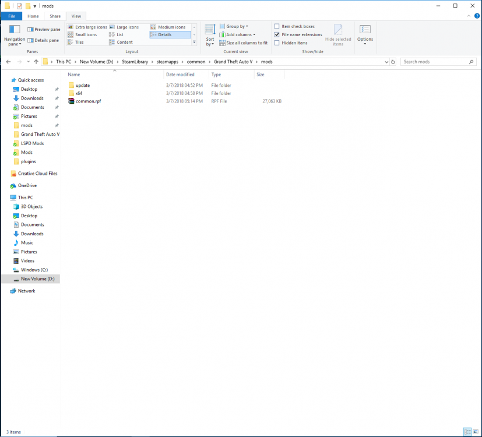Open Explorer Help icon
This screenshot has width=482, height=437.
(477, 16)
